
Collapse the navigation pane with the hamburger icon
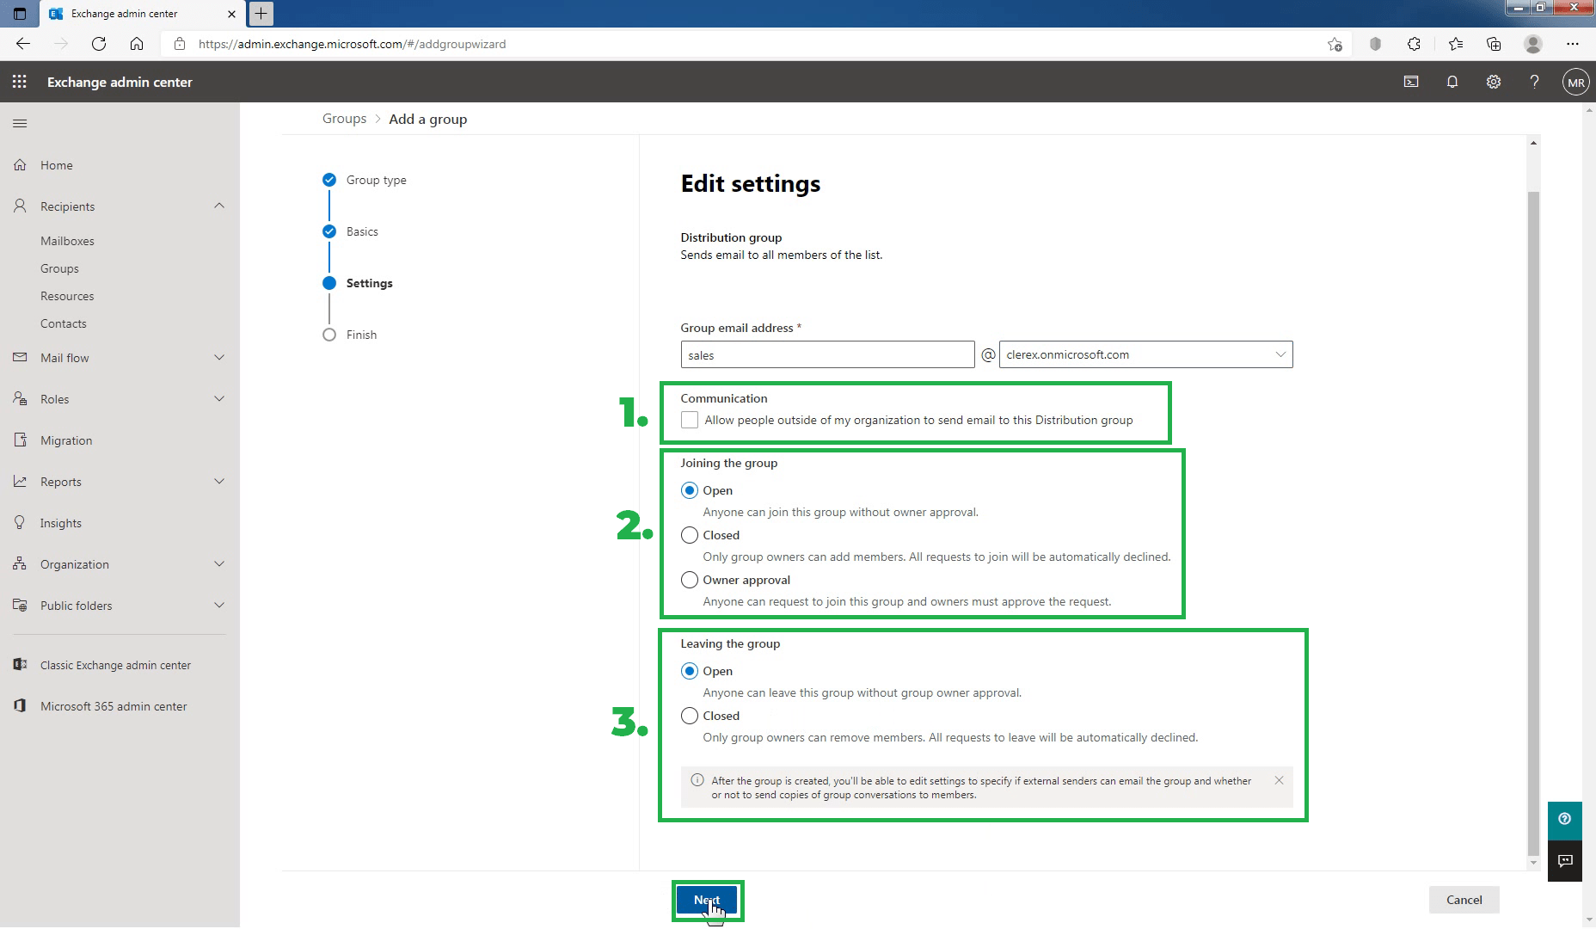click(20, 123)
